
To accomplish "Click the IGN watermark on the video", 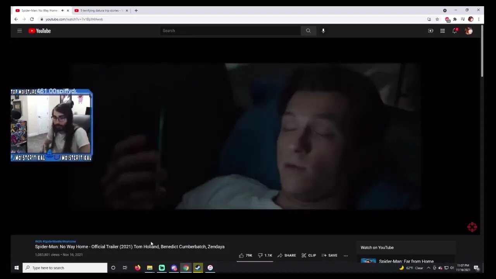I will click(x=472, y=227).
